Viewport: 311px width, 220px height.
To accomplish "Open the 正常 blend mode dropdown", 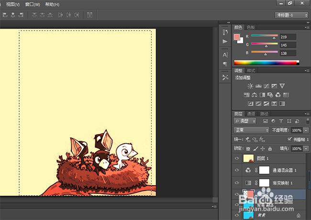I will pos(251,130).
